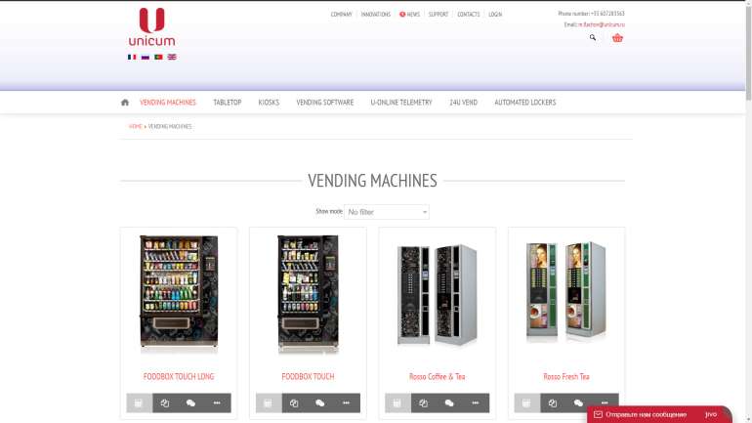Open the Automated Lockers menu item
Viewport: 752px width, 423px height.
525,103
